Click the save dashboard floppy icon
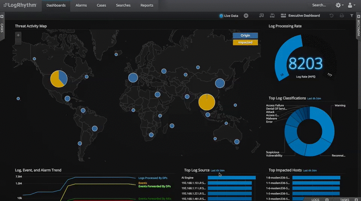 pyautogui.click(x=272, y=16)
